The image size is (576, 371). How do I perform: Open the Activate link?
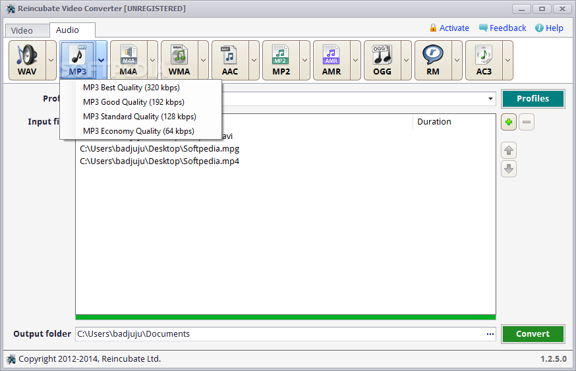pos(449,28)
